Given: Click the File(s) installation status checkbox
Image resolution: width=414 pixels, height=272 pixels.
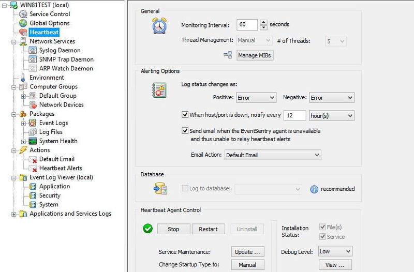Looking at the screenshot, I should point(322,227).
